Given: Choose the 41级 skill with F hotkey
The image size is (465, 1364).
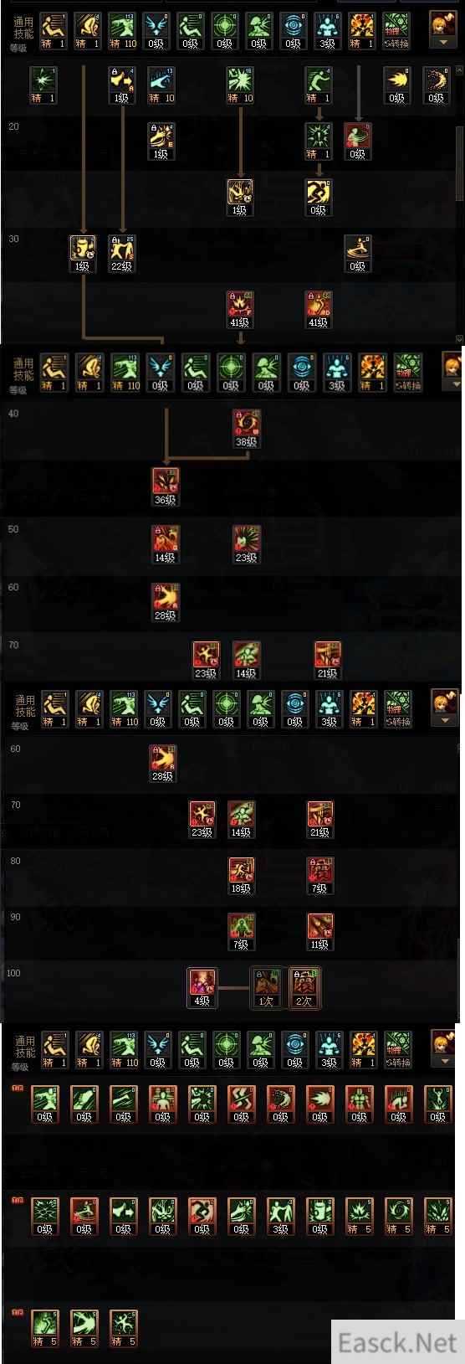Looking at the screenshot, I should 239,309.
